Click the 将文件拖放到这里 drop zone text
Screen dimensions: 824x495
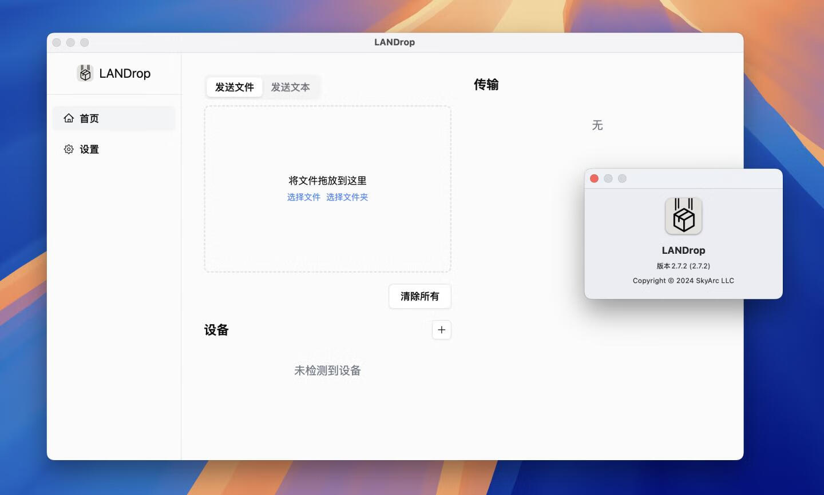pos(327,181)
